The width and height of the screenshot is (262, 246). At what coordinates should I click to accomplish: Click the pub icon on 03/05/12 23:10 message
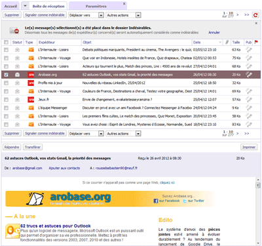pos(249,50)
